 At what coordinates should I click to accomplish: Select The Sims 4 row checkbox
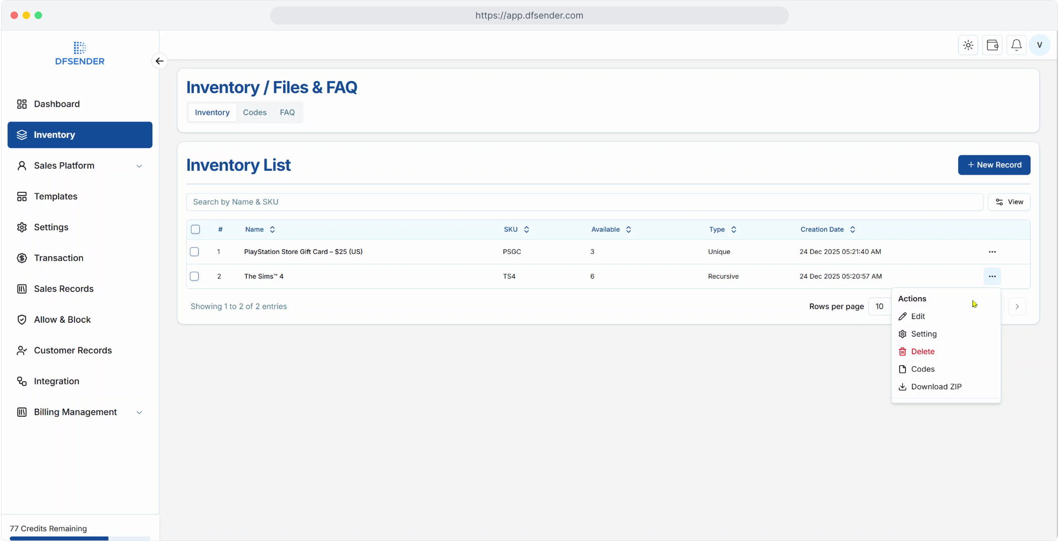point(194,277)
